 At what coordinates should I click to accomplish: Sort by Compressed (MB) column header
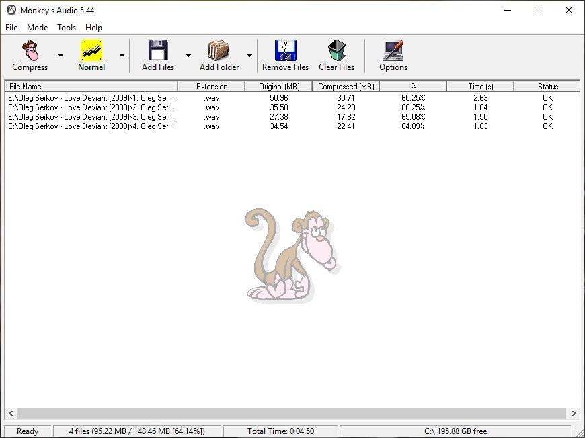pos(346,86)
